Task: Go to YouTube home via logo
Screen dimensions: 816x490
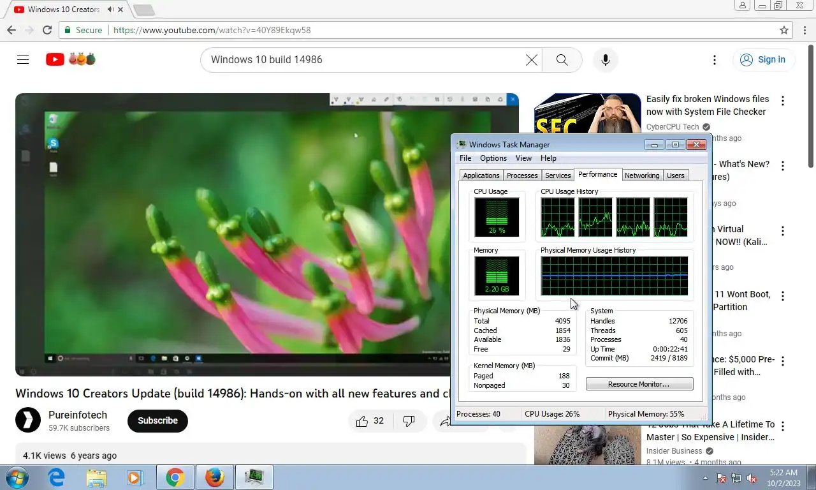Action: (x=55, y=59)
